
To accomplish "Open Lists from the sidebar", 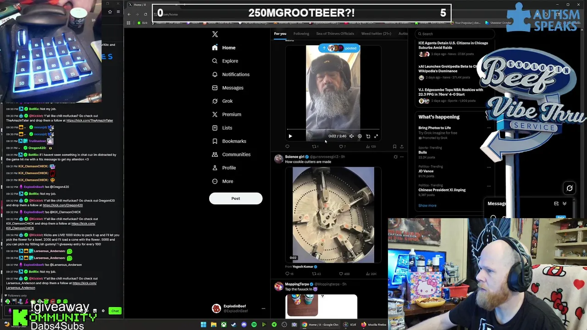I will 222,128.
